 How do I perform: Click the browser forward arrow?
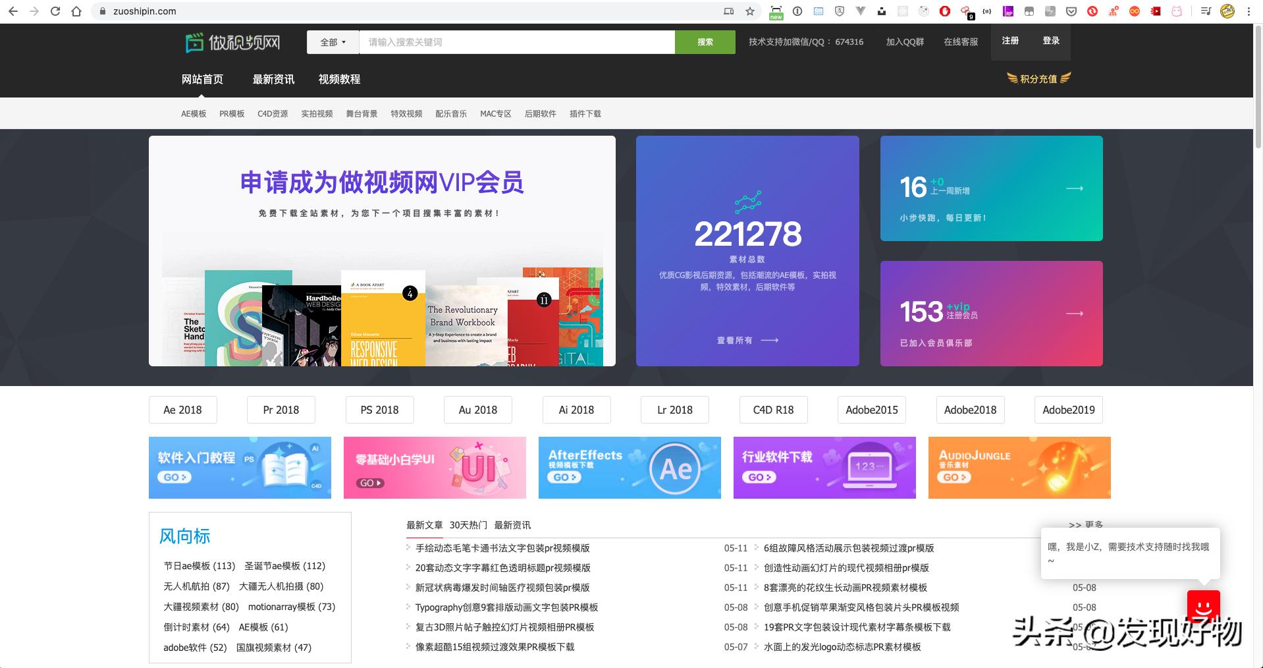[34, 11]
